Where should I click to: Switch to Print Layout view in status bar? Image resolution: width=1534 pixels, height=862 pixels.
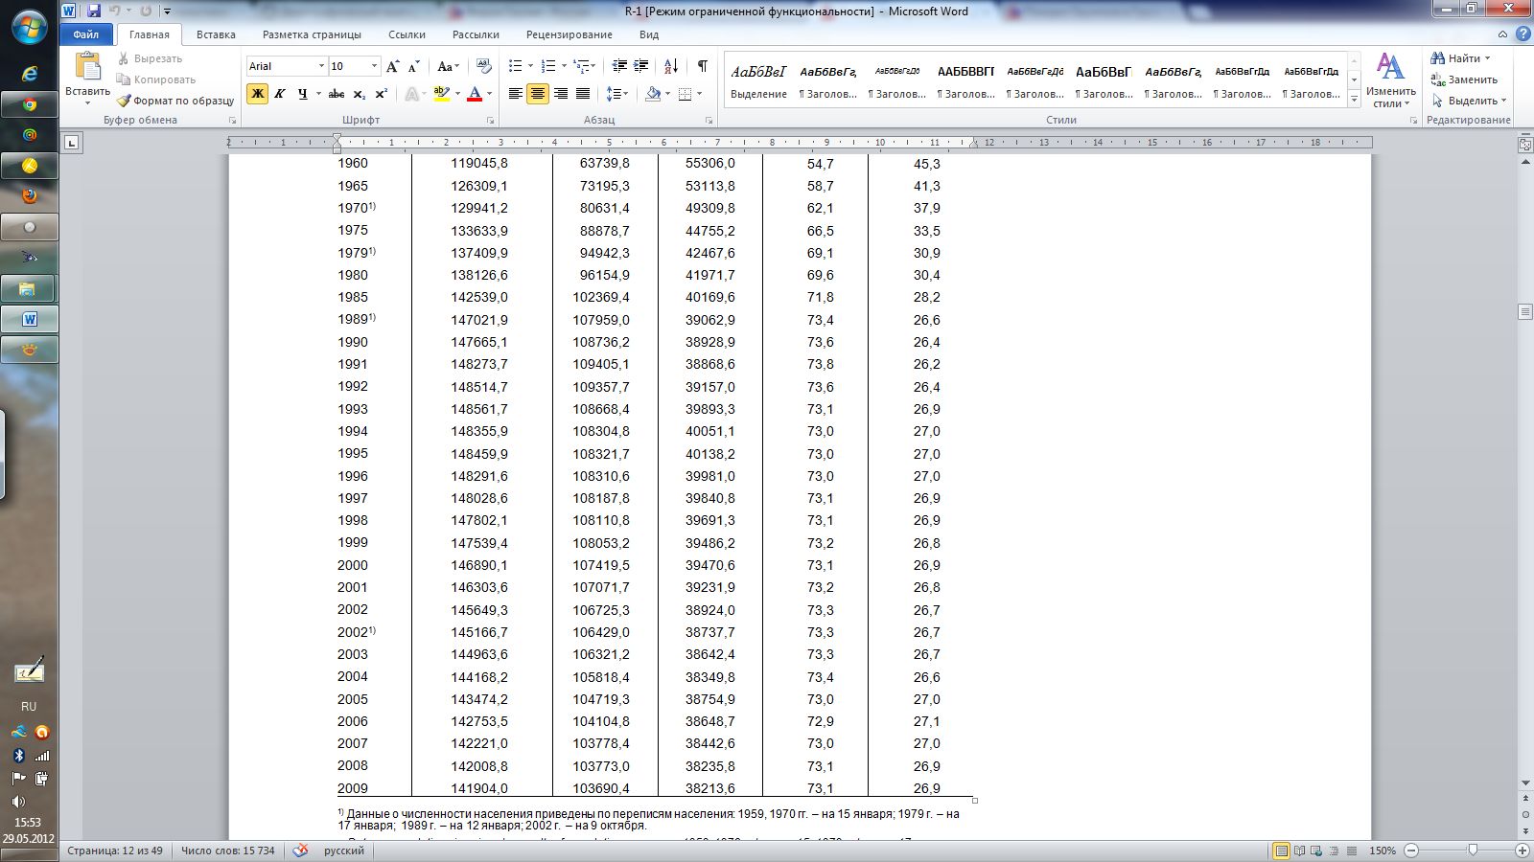tap(1281, 851)
